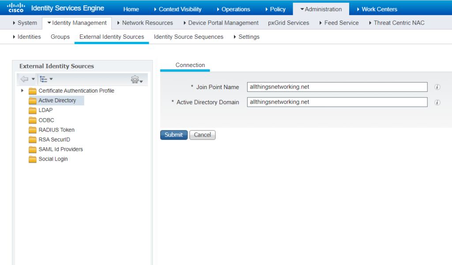Viewport: 452px width, 265px height.
Task: Focus the Join Point Name field
Action: pos(337,87)
